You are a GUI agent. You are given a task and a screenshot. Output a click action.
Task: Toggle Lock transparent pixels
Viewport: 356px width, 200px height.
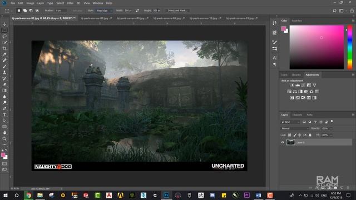pos(289,135)
